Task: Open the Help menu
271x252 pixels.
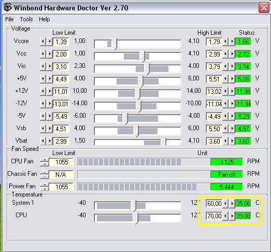Action: (45, 19)
